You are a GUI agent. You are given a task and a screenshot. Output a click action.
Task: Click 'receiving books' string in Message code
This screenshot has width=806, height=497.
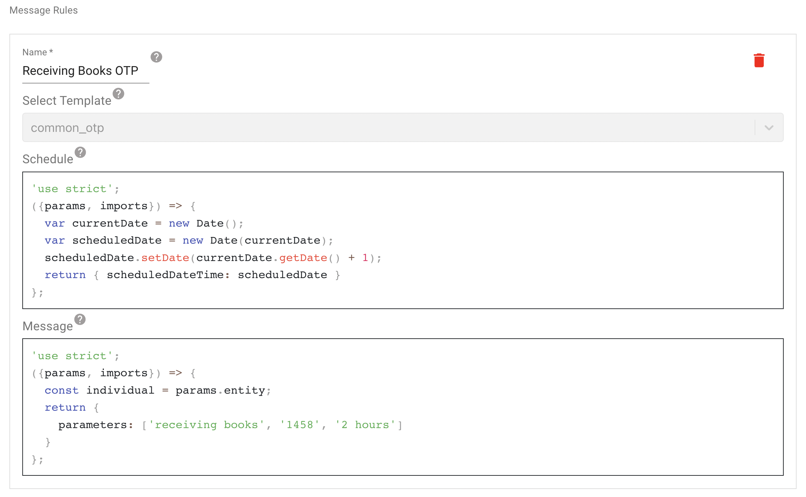click(x=206, y=425)
